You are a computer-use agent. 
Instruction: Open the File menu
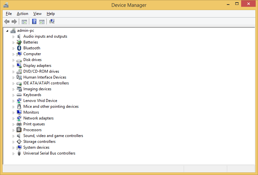pyautogui.click(x=9, y=14)
